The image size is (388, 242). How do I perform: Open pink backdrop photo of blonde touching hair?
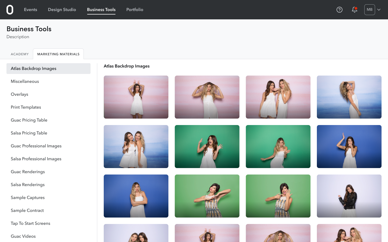click(207, 97)
